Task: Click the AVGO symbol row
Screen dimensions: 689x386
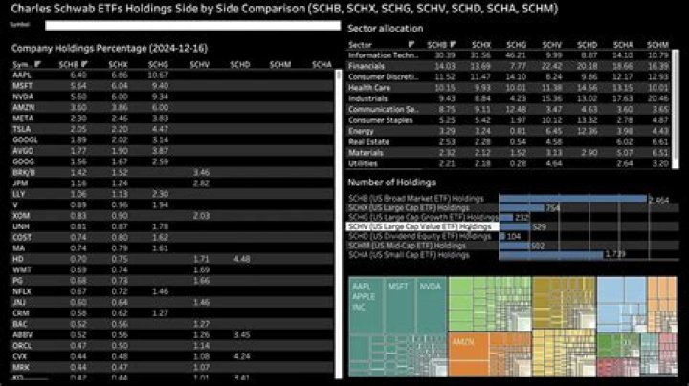Action: (x=171, y=151)
